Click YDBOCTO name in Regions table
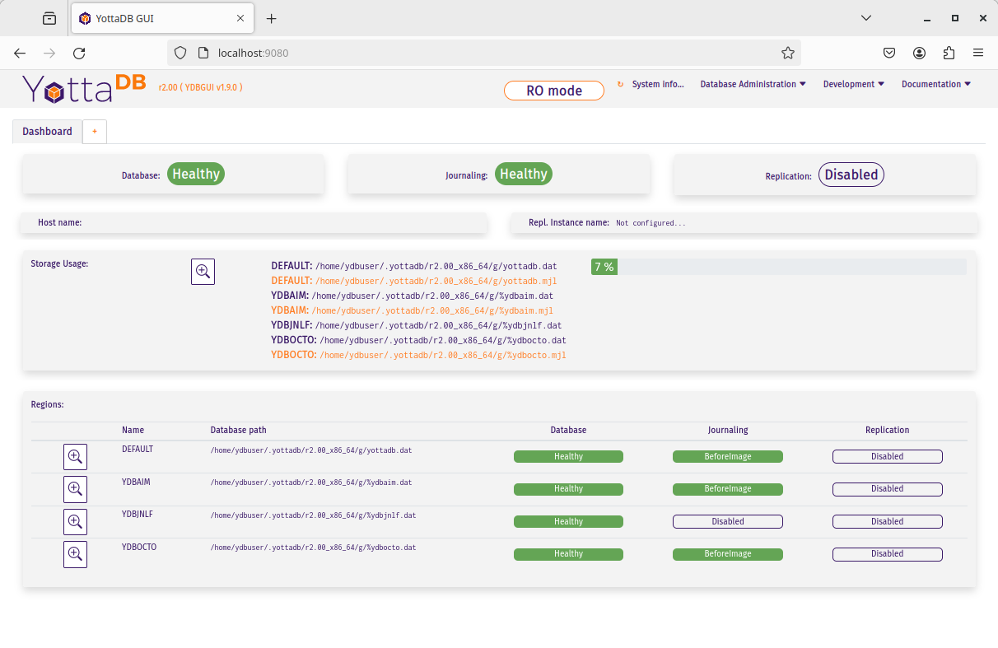The width and height of the screenshot is (998, 648). click(139, 547)
